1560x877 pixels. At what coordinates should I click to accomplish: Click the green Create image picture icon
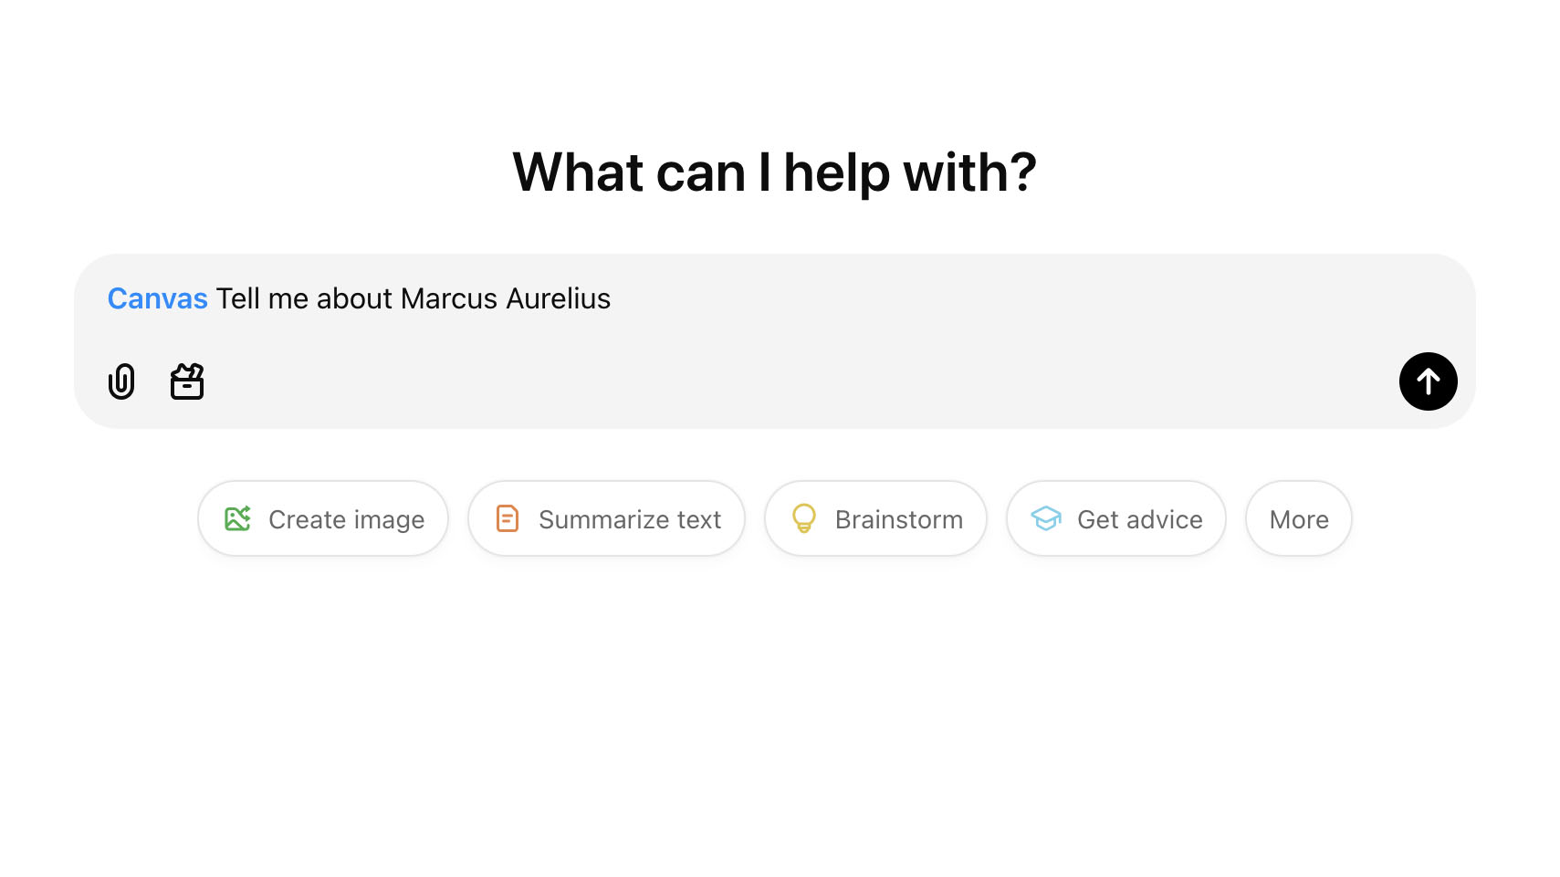pyautogui.click(x=237, y=518)
